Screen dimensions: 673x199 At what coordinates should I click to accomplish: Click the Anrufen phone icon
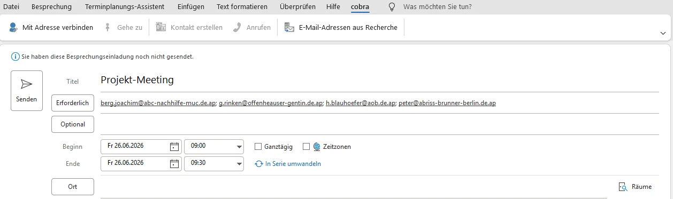(238, 27)
